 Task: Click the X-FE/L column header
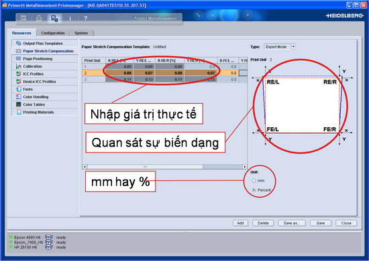tap(227, 60)
